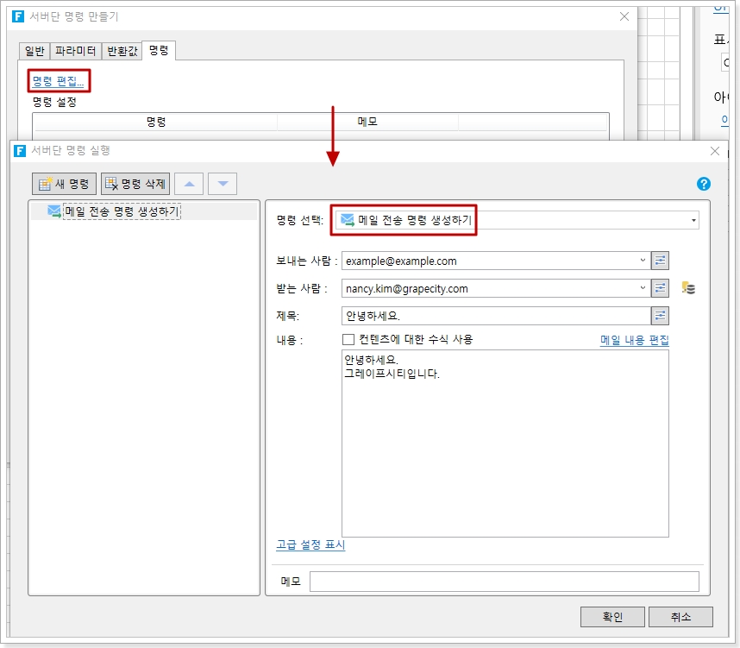The height and width of the screenshot is (648, 740).
Task: Click the 고급 설정 표시 link
Action: coord(310,545)
